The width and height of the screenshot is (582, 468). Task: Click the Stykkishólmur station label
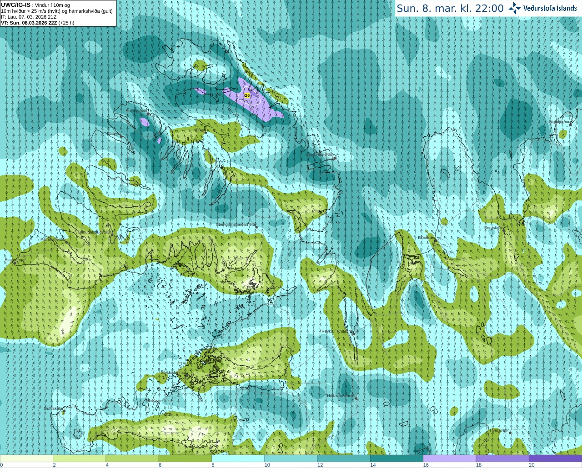174,373
